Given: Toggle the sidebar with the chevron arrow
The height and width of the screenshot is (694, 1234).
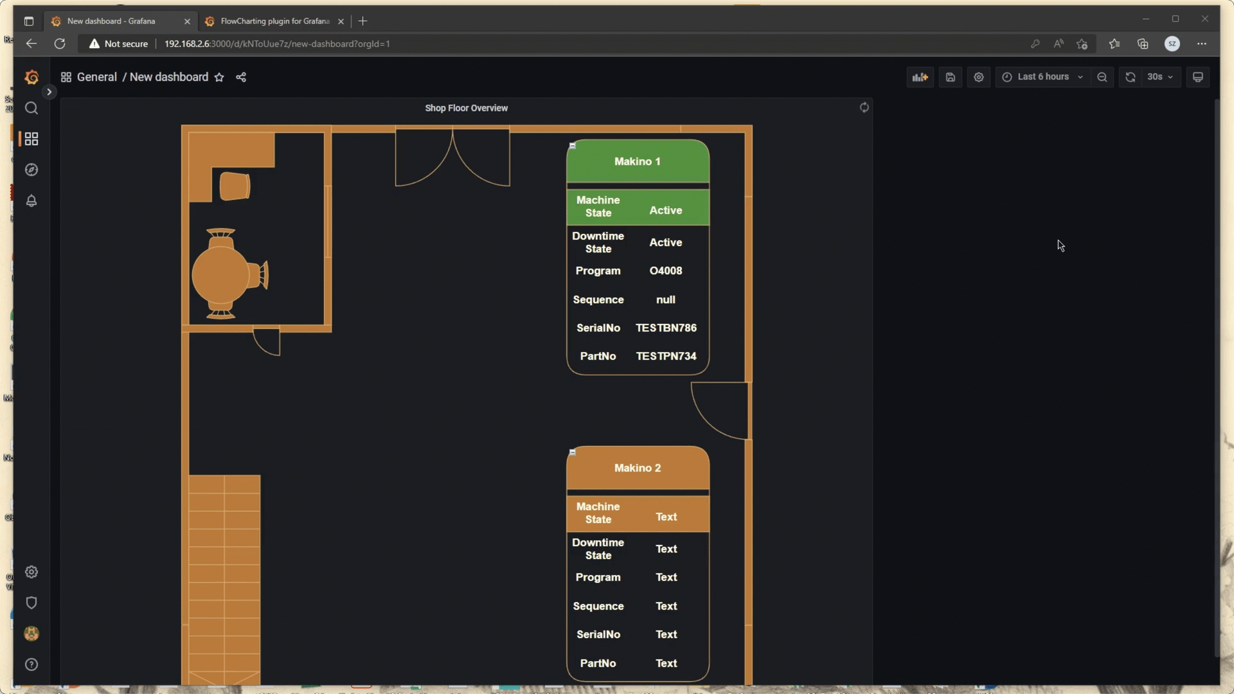Looking at the screenshot, I should point(49,91).
